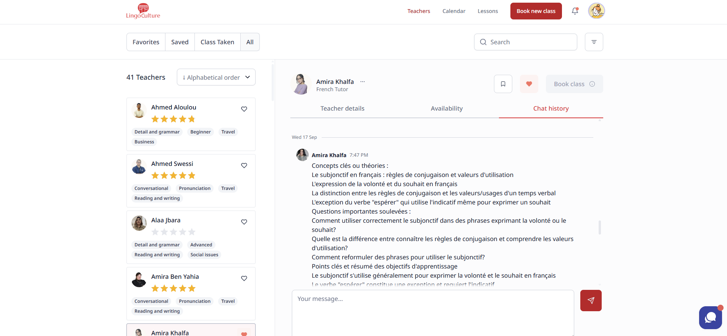Expand the Alphabetical order dropdown
The width and height of the screenshot is (727, 336).
click(216, 77)
